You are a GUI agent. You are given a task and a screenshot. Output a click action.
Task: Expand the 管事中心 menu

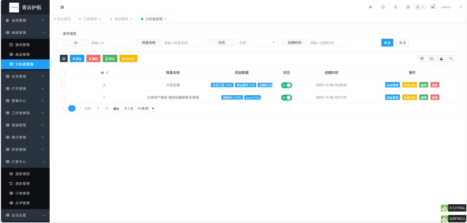click(25, 101)
